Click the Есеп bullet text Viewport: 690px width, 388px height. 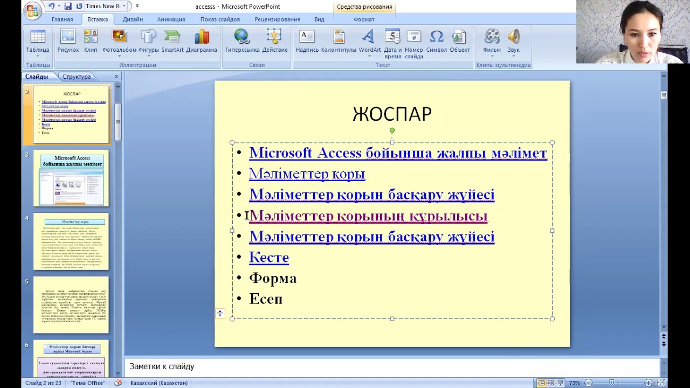(x=266, y=299)
